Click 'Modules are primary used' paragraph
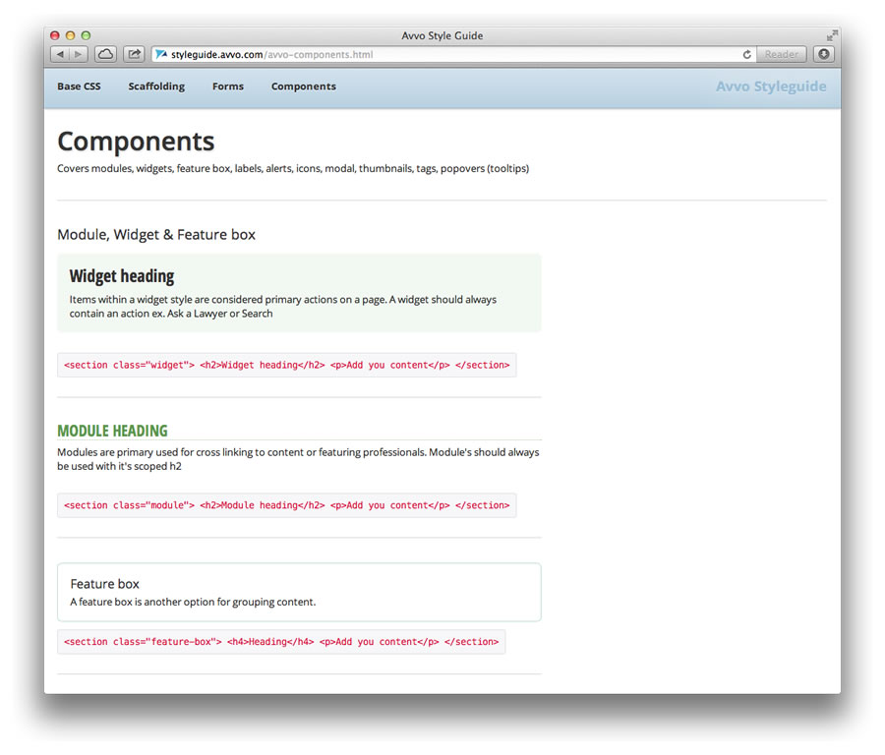This screenshot has width=885, height=755. point(298,459)
